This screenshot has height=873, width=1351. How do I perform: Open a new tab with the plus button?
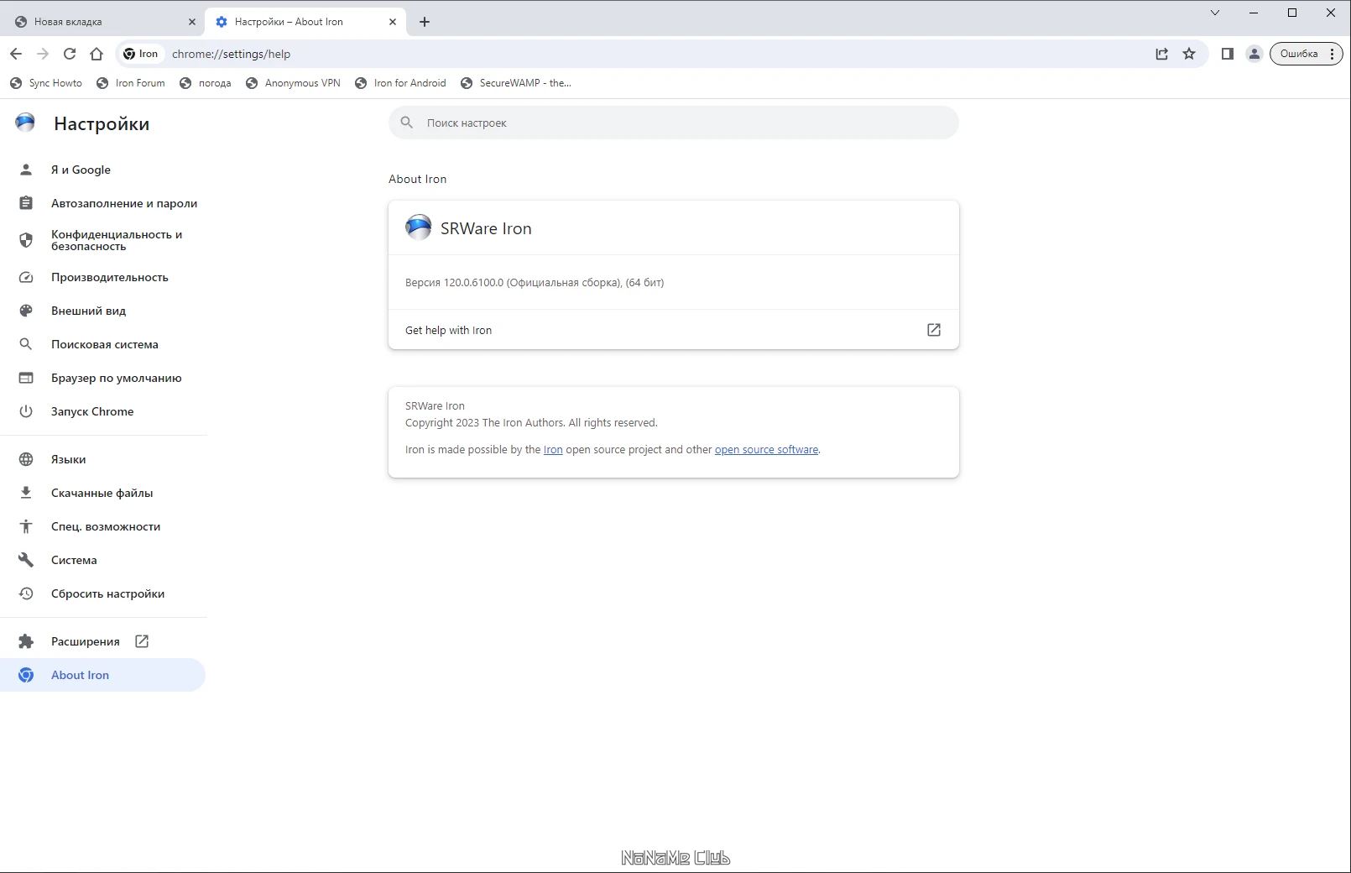click(425, 22)
